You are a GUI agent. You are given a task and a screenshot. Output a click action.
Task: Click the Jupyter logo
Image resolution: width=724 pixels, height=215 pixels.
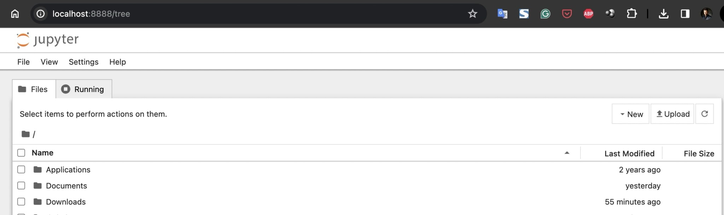coord(47,40)
